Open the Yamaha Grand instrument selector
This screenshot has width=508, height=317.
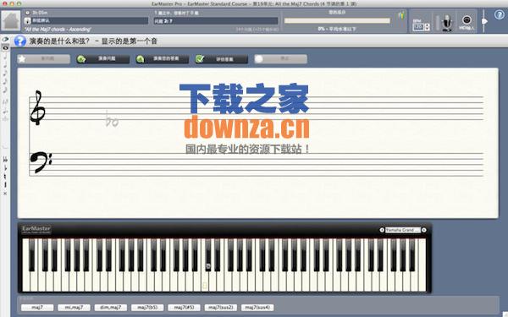(x=403, y=230)
